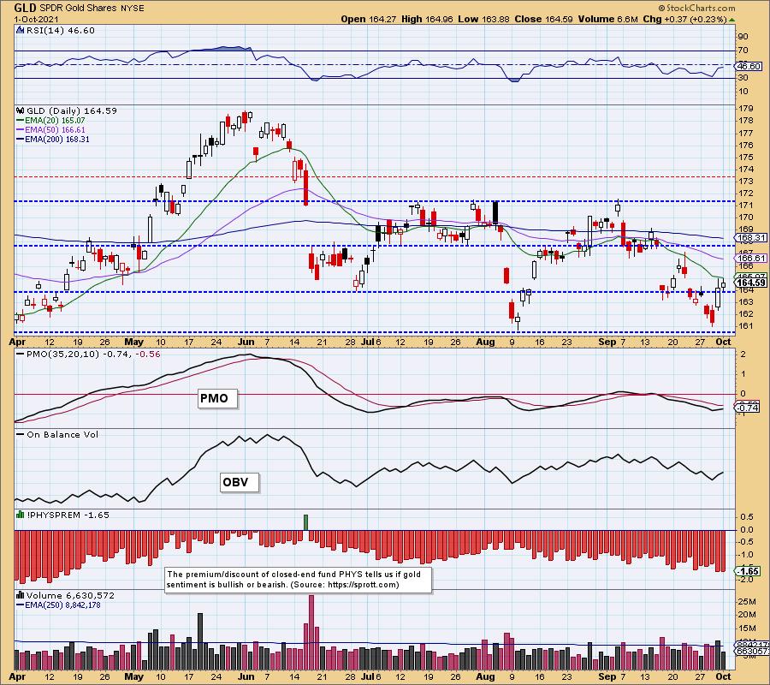770x685 pixels.
Task: Click the histogram icon beside !PHYSPREM
Action: click(21, 515)
